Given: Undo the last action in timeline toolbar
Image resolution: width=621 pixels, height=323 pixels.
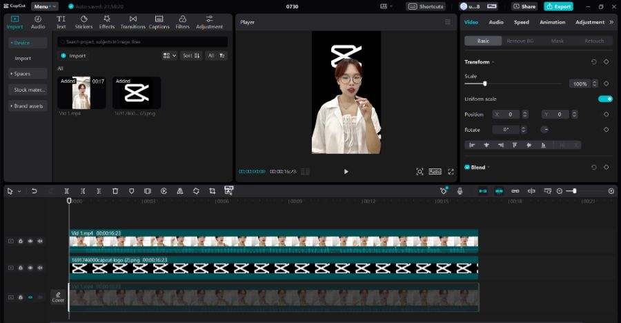Looking at the screenshot, I should tap(34, 191).
